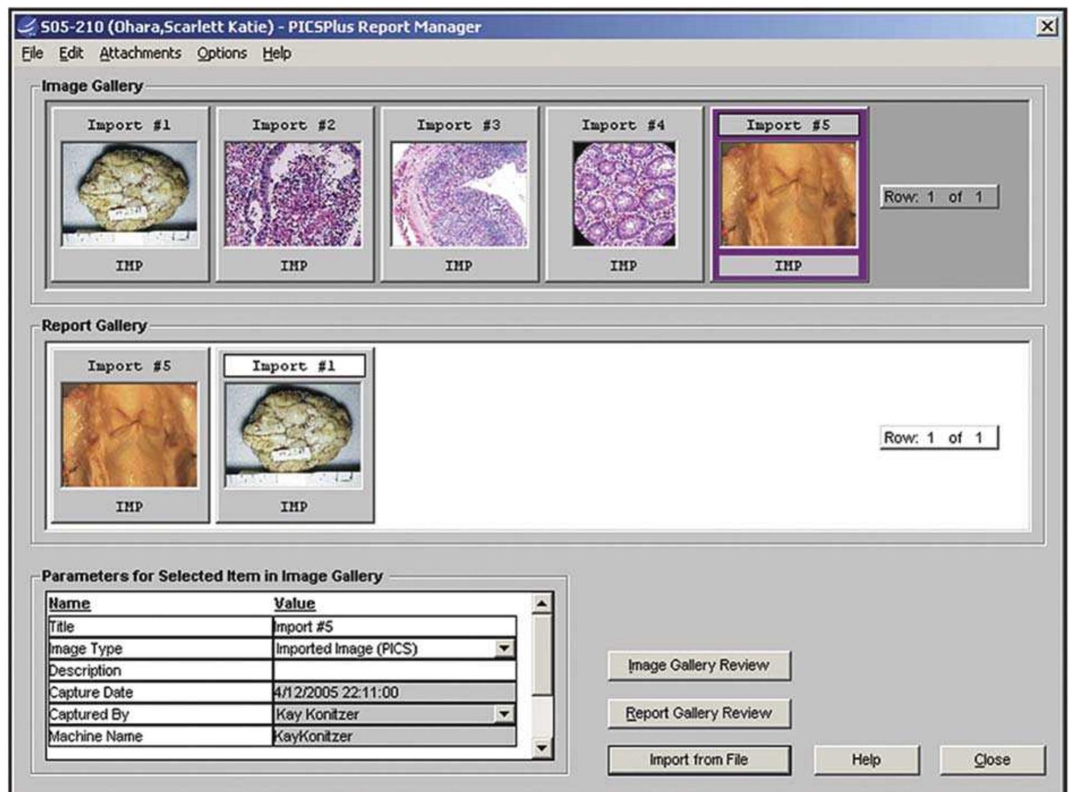Select Import #1 thumbnail in Report Gallery

[x=294, y=435]
